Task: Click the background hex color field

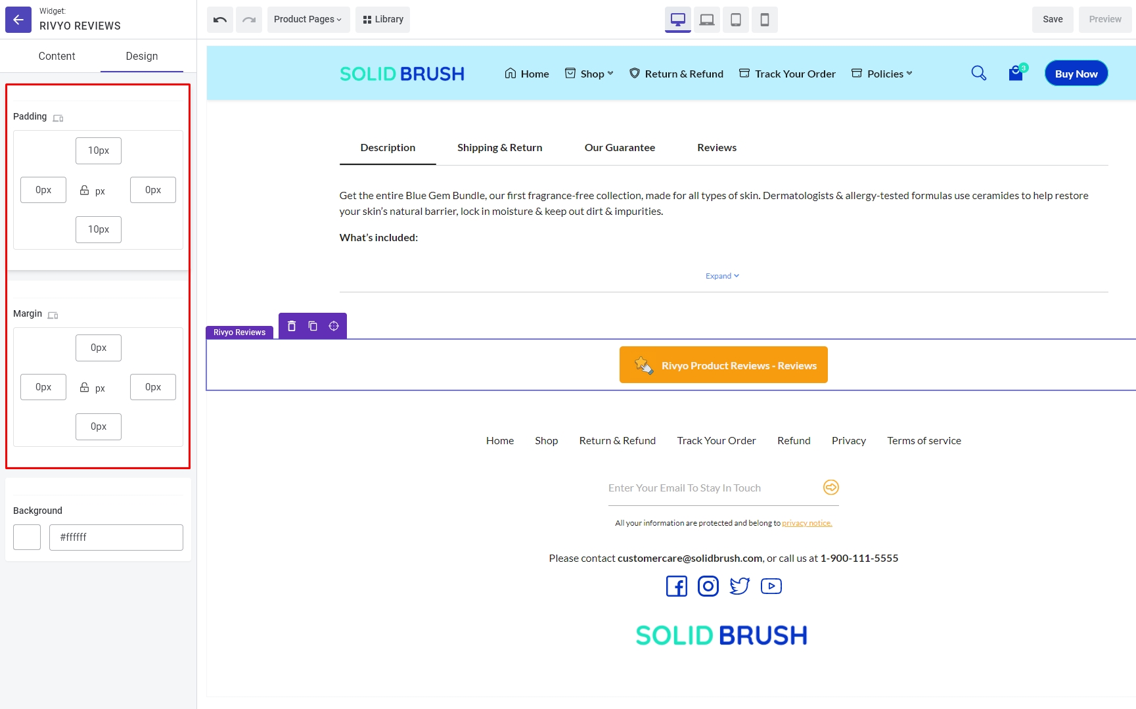Action: 116,537
